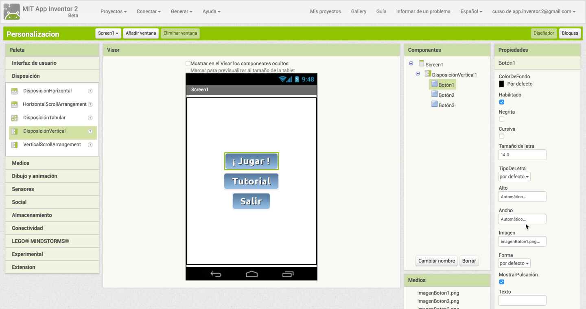Image resolution: width=586 pixels, height=309 pixels.
Task: Open the Español language dropdown
Action: point(471,11)
